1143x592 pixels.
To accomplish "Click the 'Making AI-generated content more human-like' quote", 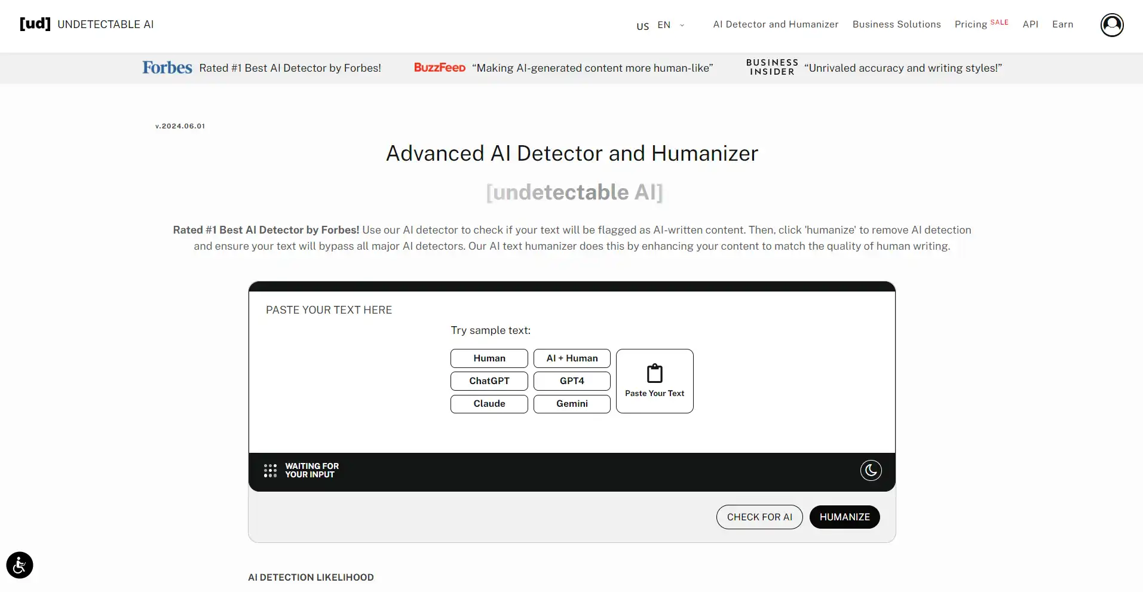I will (x=592, y=68).
